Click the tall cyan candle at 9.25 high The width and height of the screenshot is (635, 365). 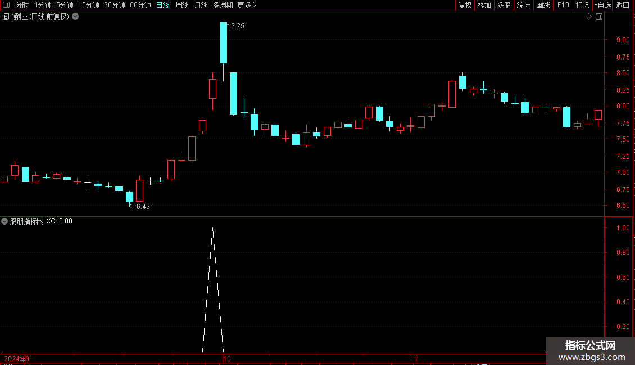pyautogui.click(x=223, y=43)
